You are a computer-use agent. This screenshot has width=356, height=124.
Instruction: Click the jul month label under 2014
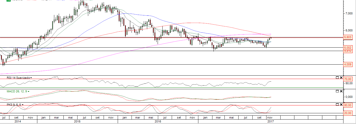tap(3, 118)
